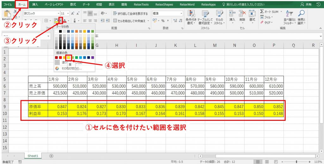Expand the number format combo box
Screen dimensions: 324x164
point(181,14)
